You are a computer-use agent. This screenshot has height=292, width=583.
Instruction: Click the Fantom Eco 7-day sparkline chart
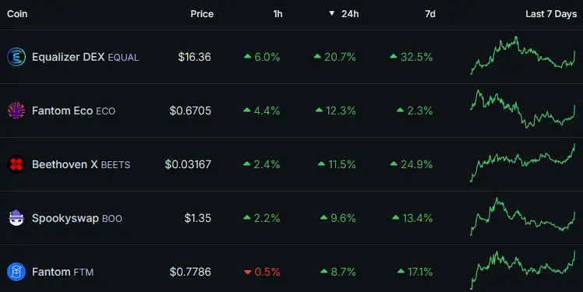pos(523,109)
